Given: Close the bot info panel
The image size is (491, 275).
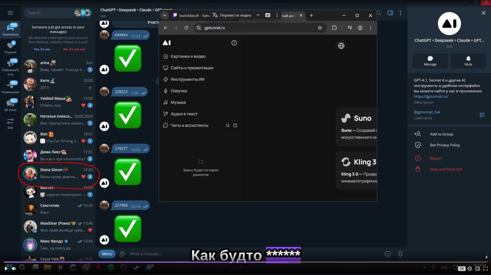Looking at the screenshot, I should coord(483,13).
